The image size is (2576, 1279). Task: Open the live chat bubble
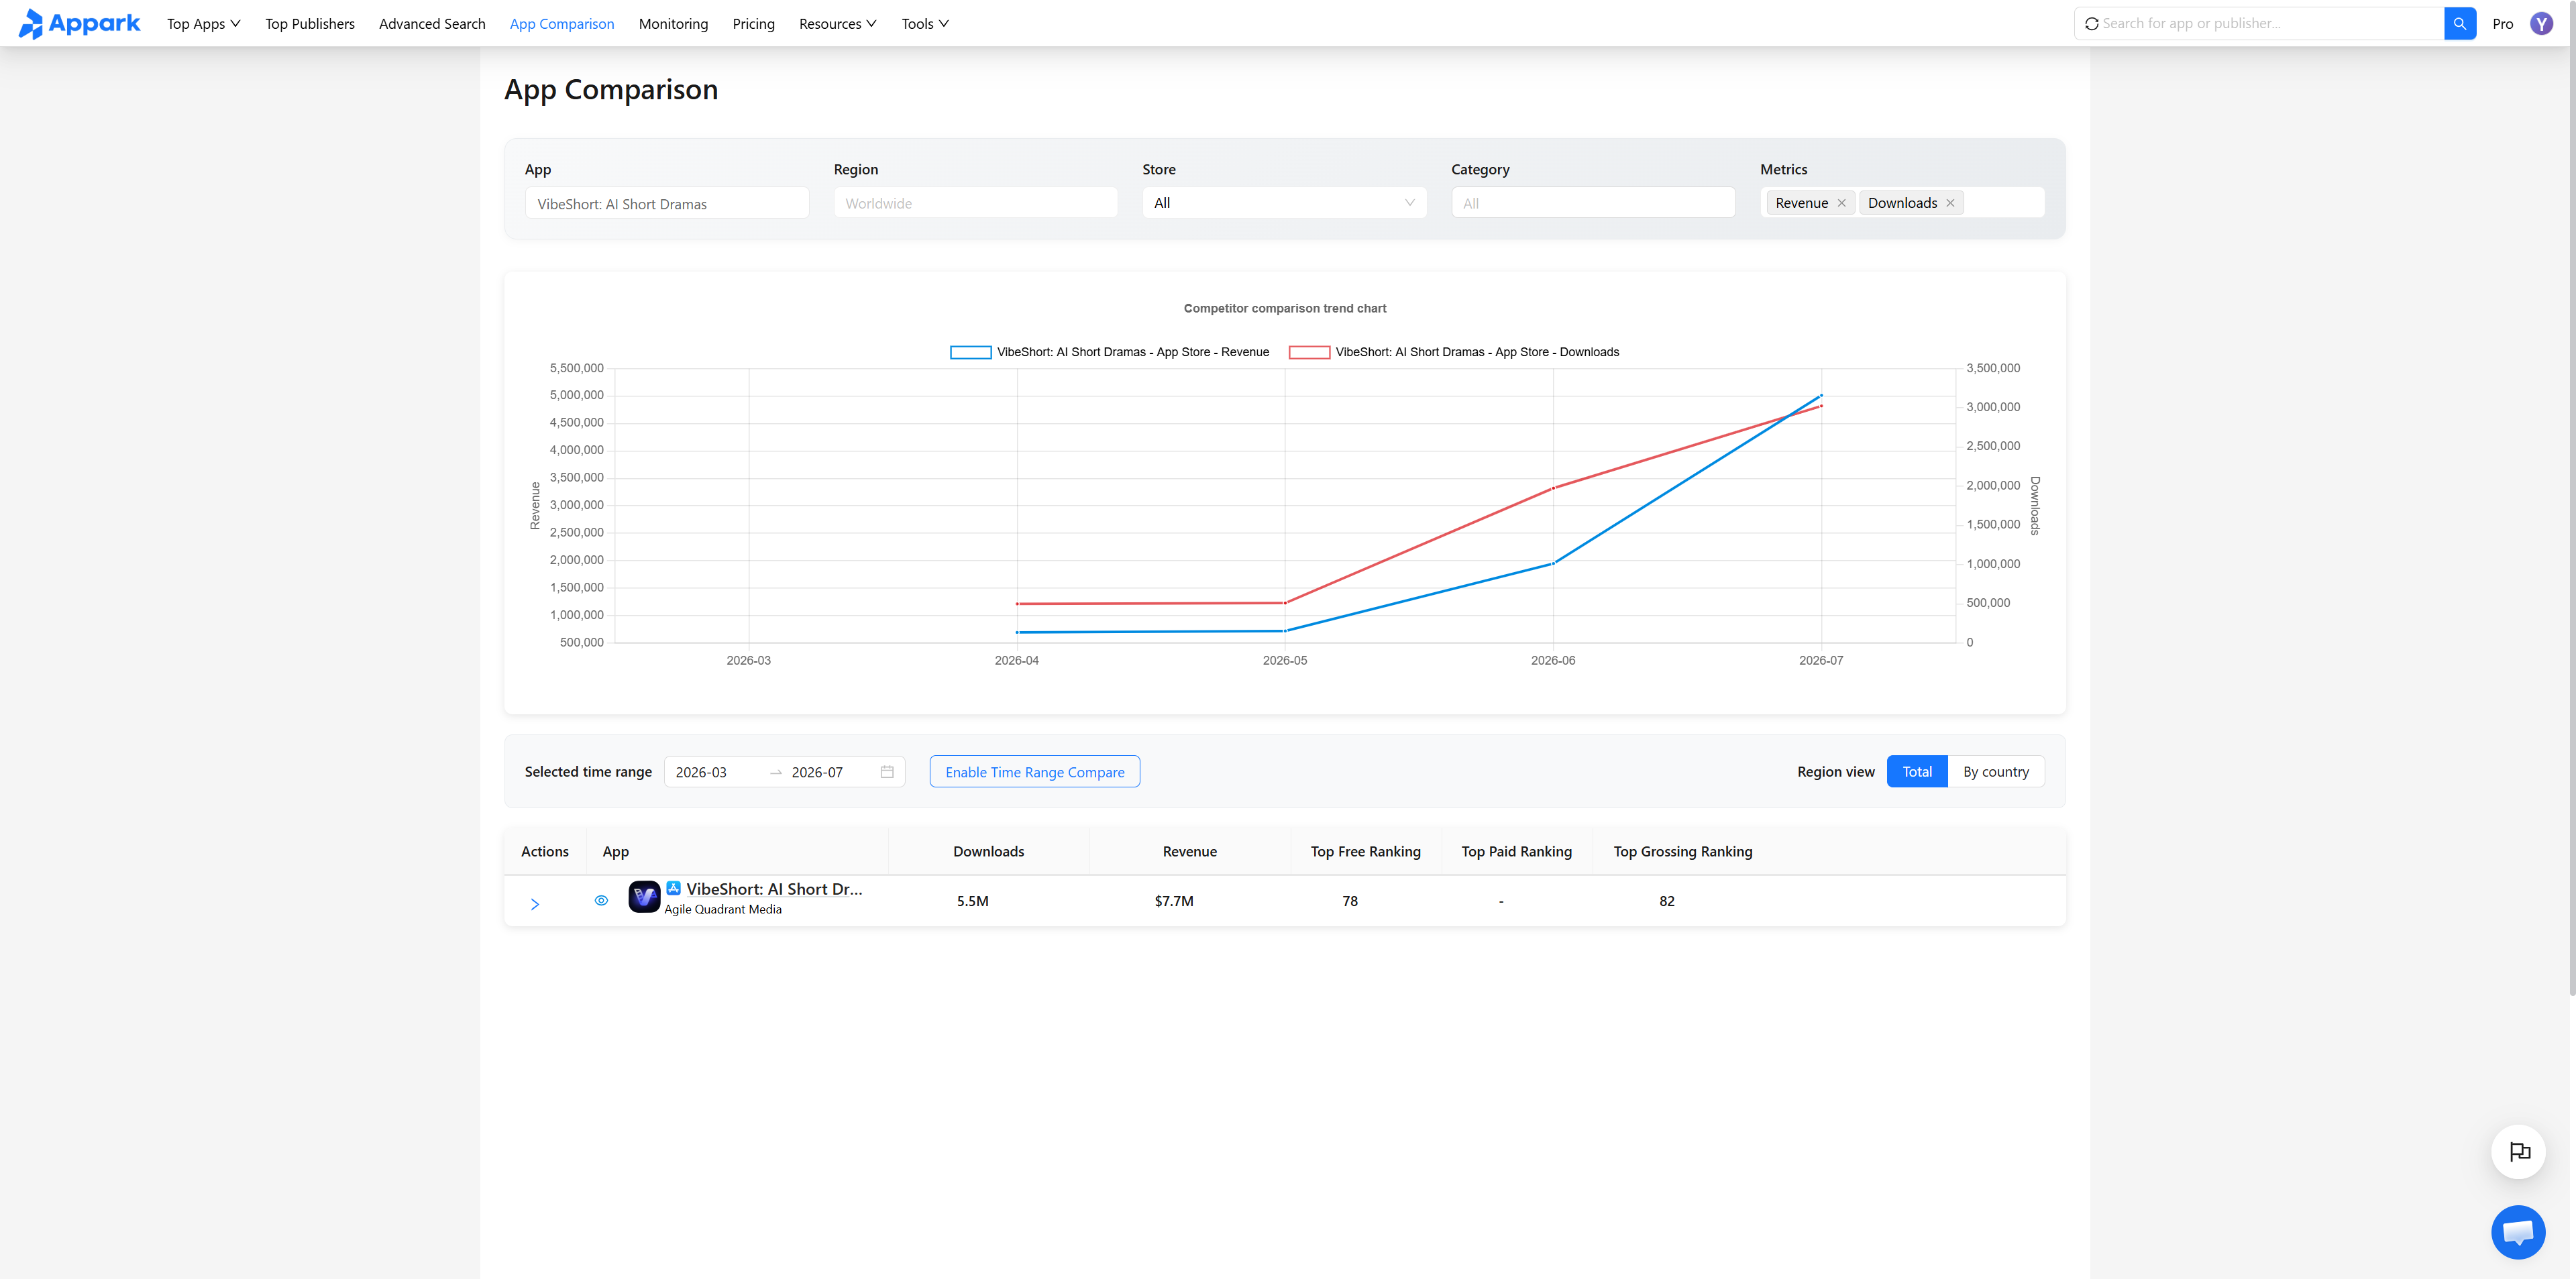click(2518, 1232)
